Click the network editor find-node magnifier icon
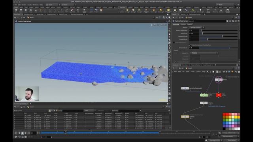Image resolution: width=253 pixels, height=142 pixels. click(x=236, y=72)
